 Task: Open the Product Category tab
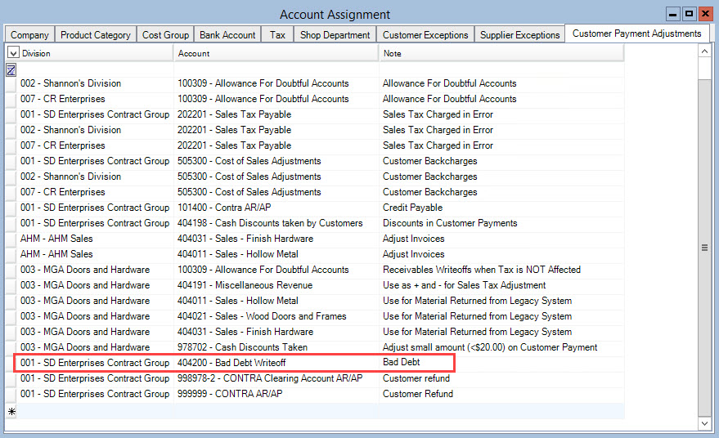click(x=96, y=35)
